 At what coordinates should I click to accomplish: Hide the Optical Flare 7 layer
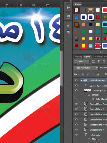[76, 129]
